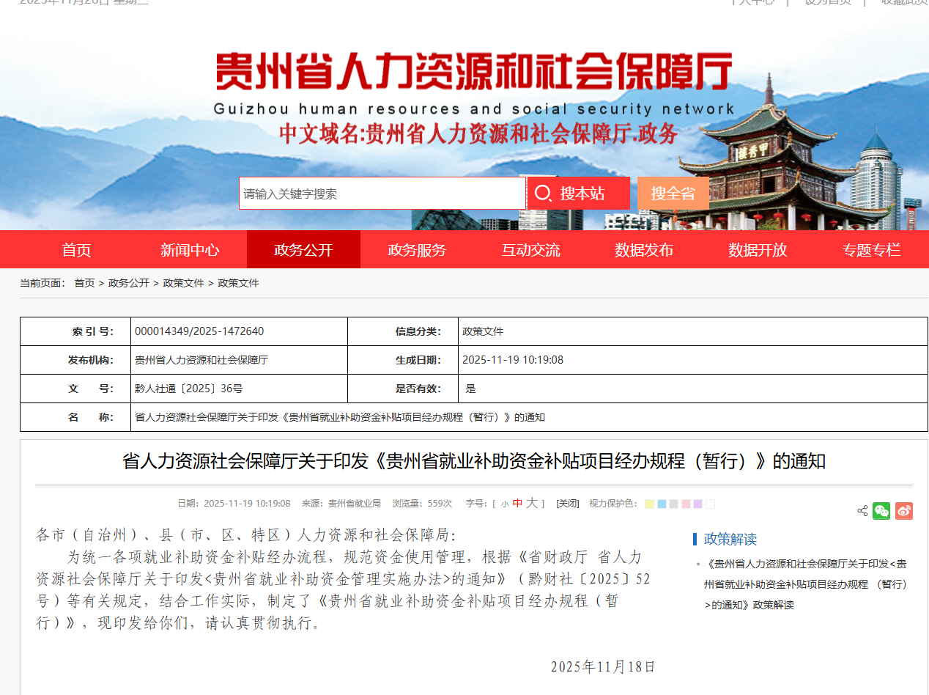Image resolution: width=929 pixels, height=695 pixels.
Task: Click the magnifier icon in 搜本站 button
Action: (x=543, y=194)
